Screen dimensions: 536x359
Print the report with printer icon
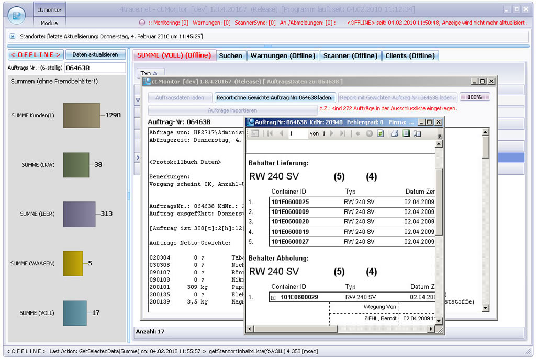tap(395, 134)
